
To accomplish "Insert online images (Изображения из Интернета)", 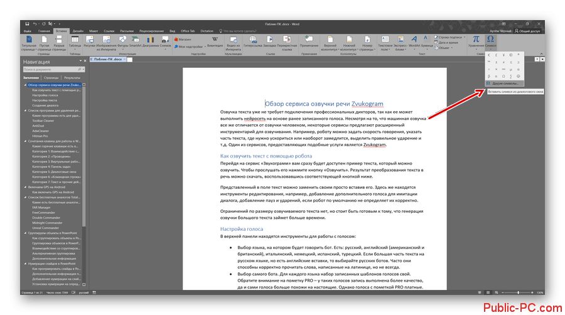I will tap(106, 43).
